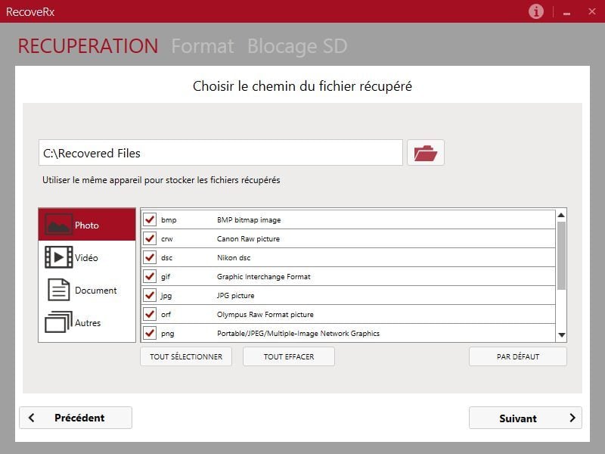This screenshot has height=454, width=605.
Task: Toggle the jpg picture checkbox
Action: tap(150, 295)
